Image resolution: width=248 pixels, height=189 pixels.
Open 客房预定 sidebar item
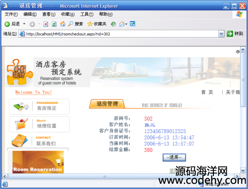[x=39, y=107]
